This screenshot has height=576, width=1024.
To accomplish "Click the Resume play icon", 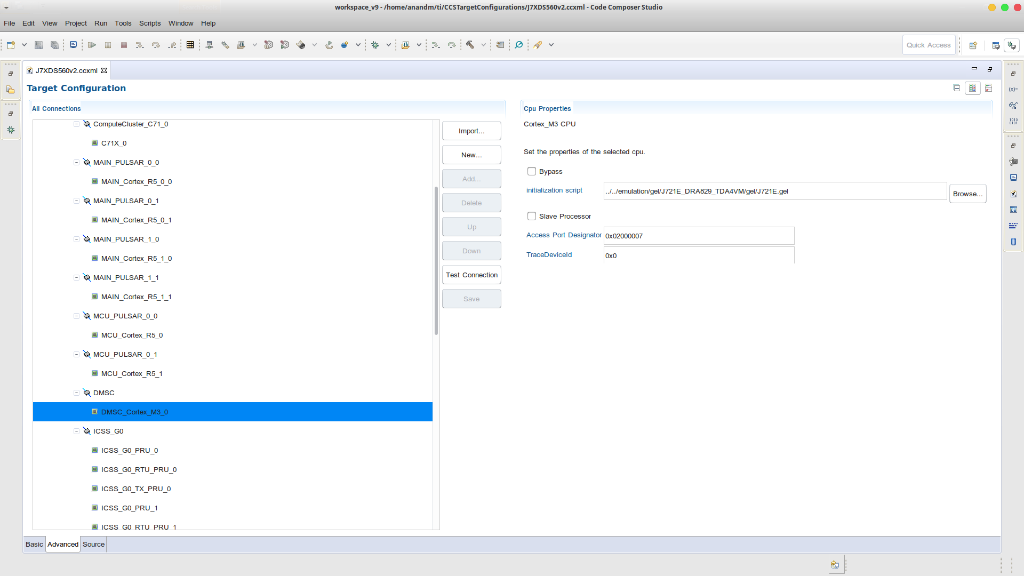I will coord(92,45).
